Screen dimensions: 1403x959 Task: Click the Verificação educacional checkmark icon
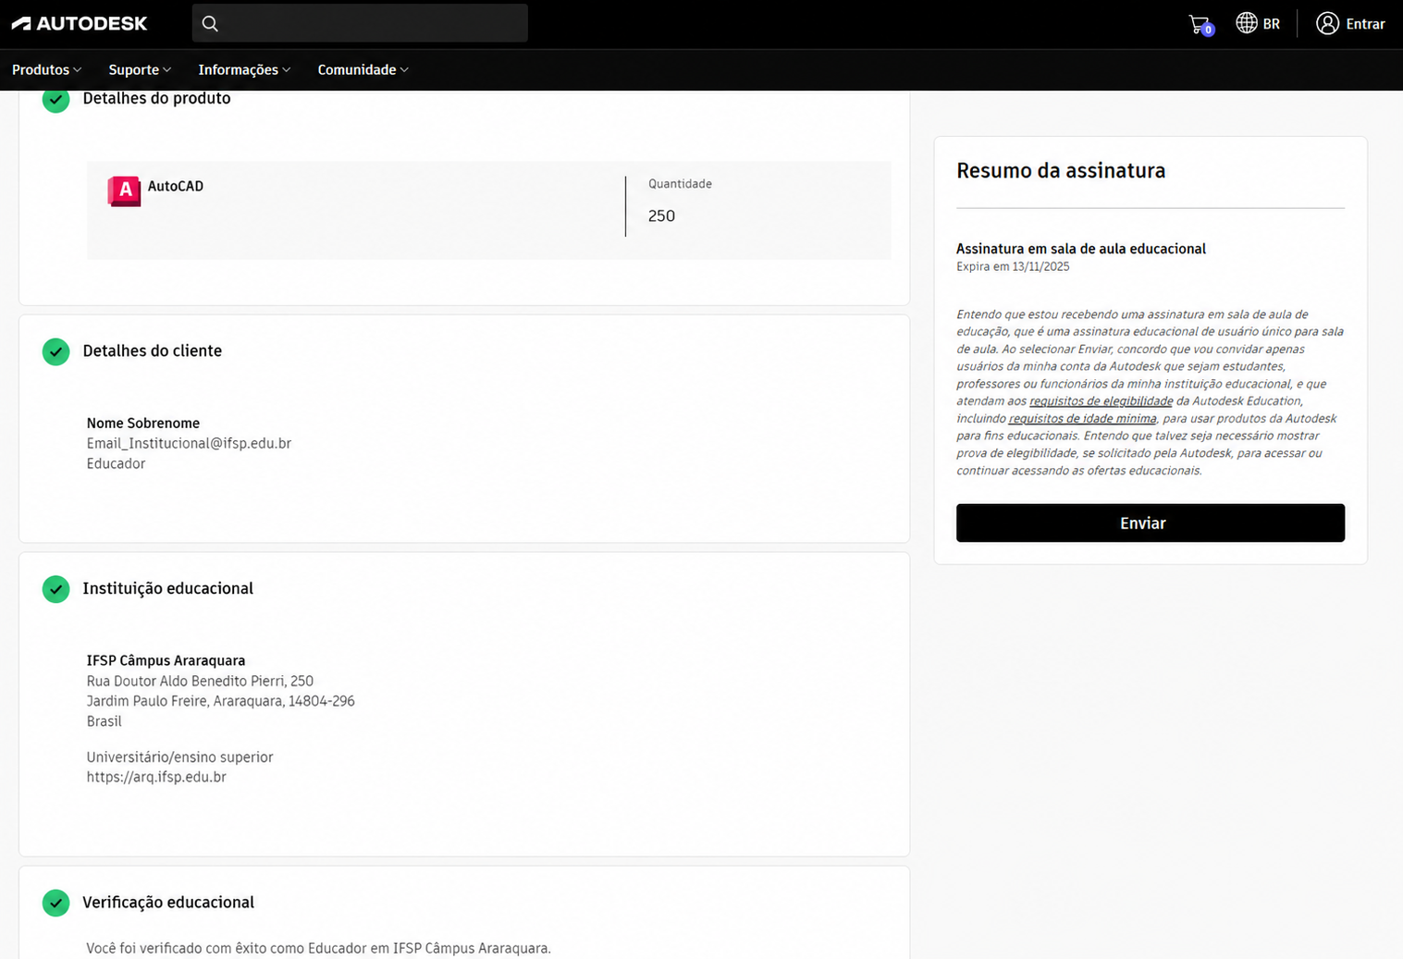(x=55, y=903)
